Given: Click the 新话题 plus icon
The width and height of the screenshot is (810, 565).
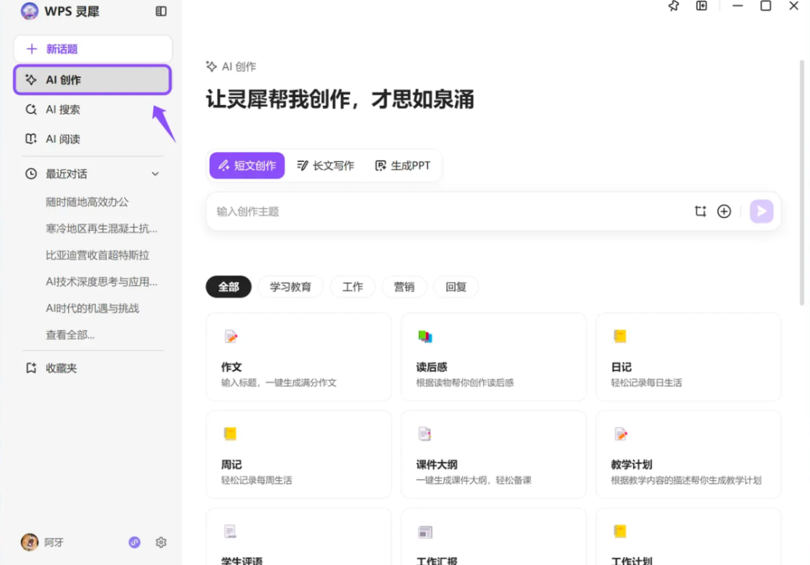Looking at the screenshot, I should tap(31, 49).
